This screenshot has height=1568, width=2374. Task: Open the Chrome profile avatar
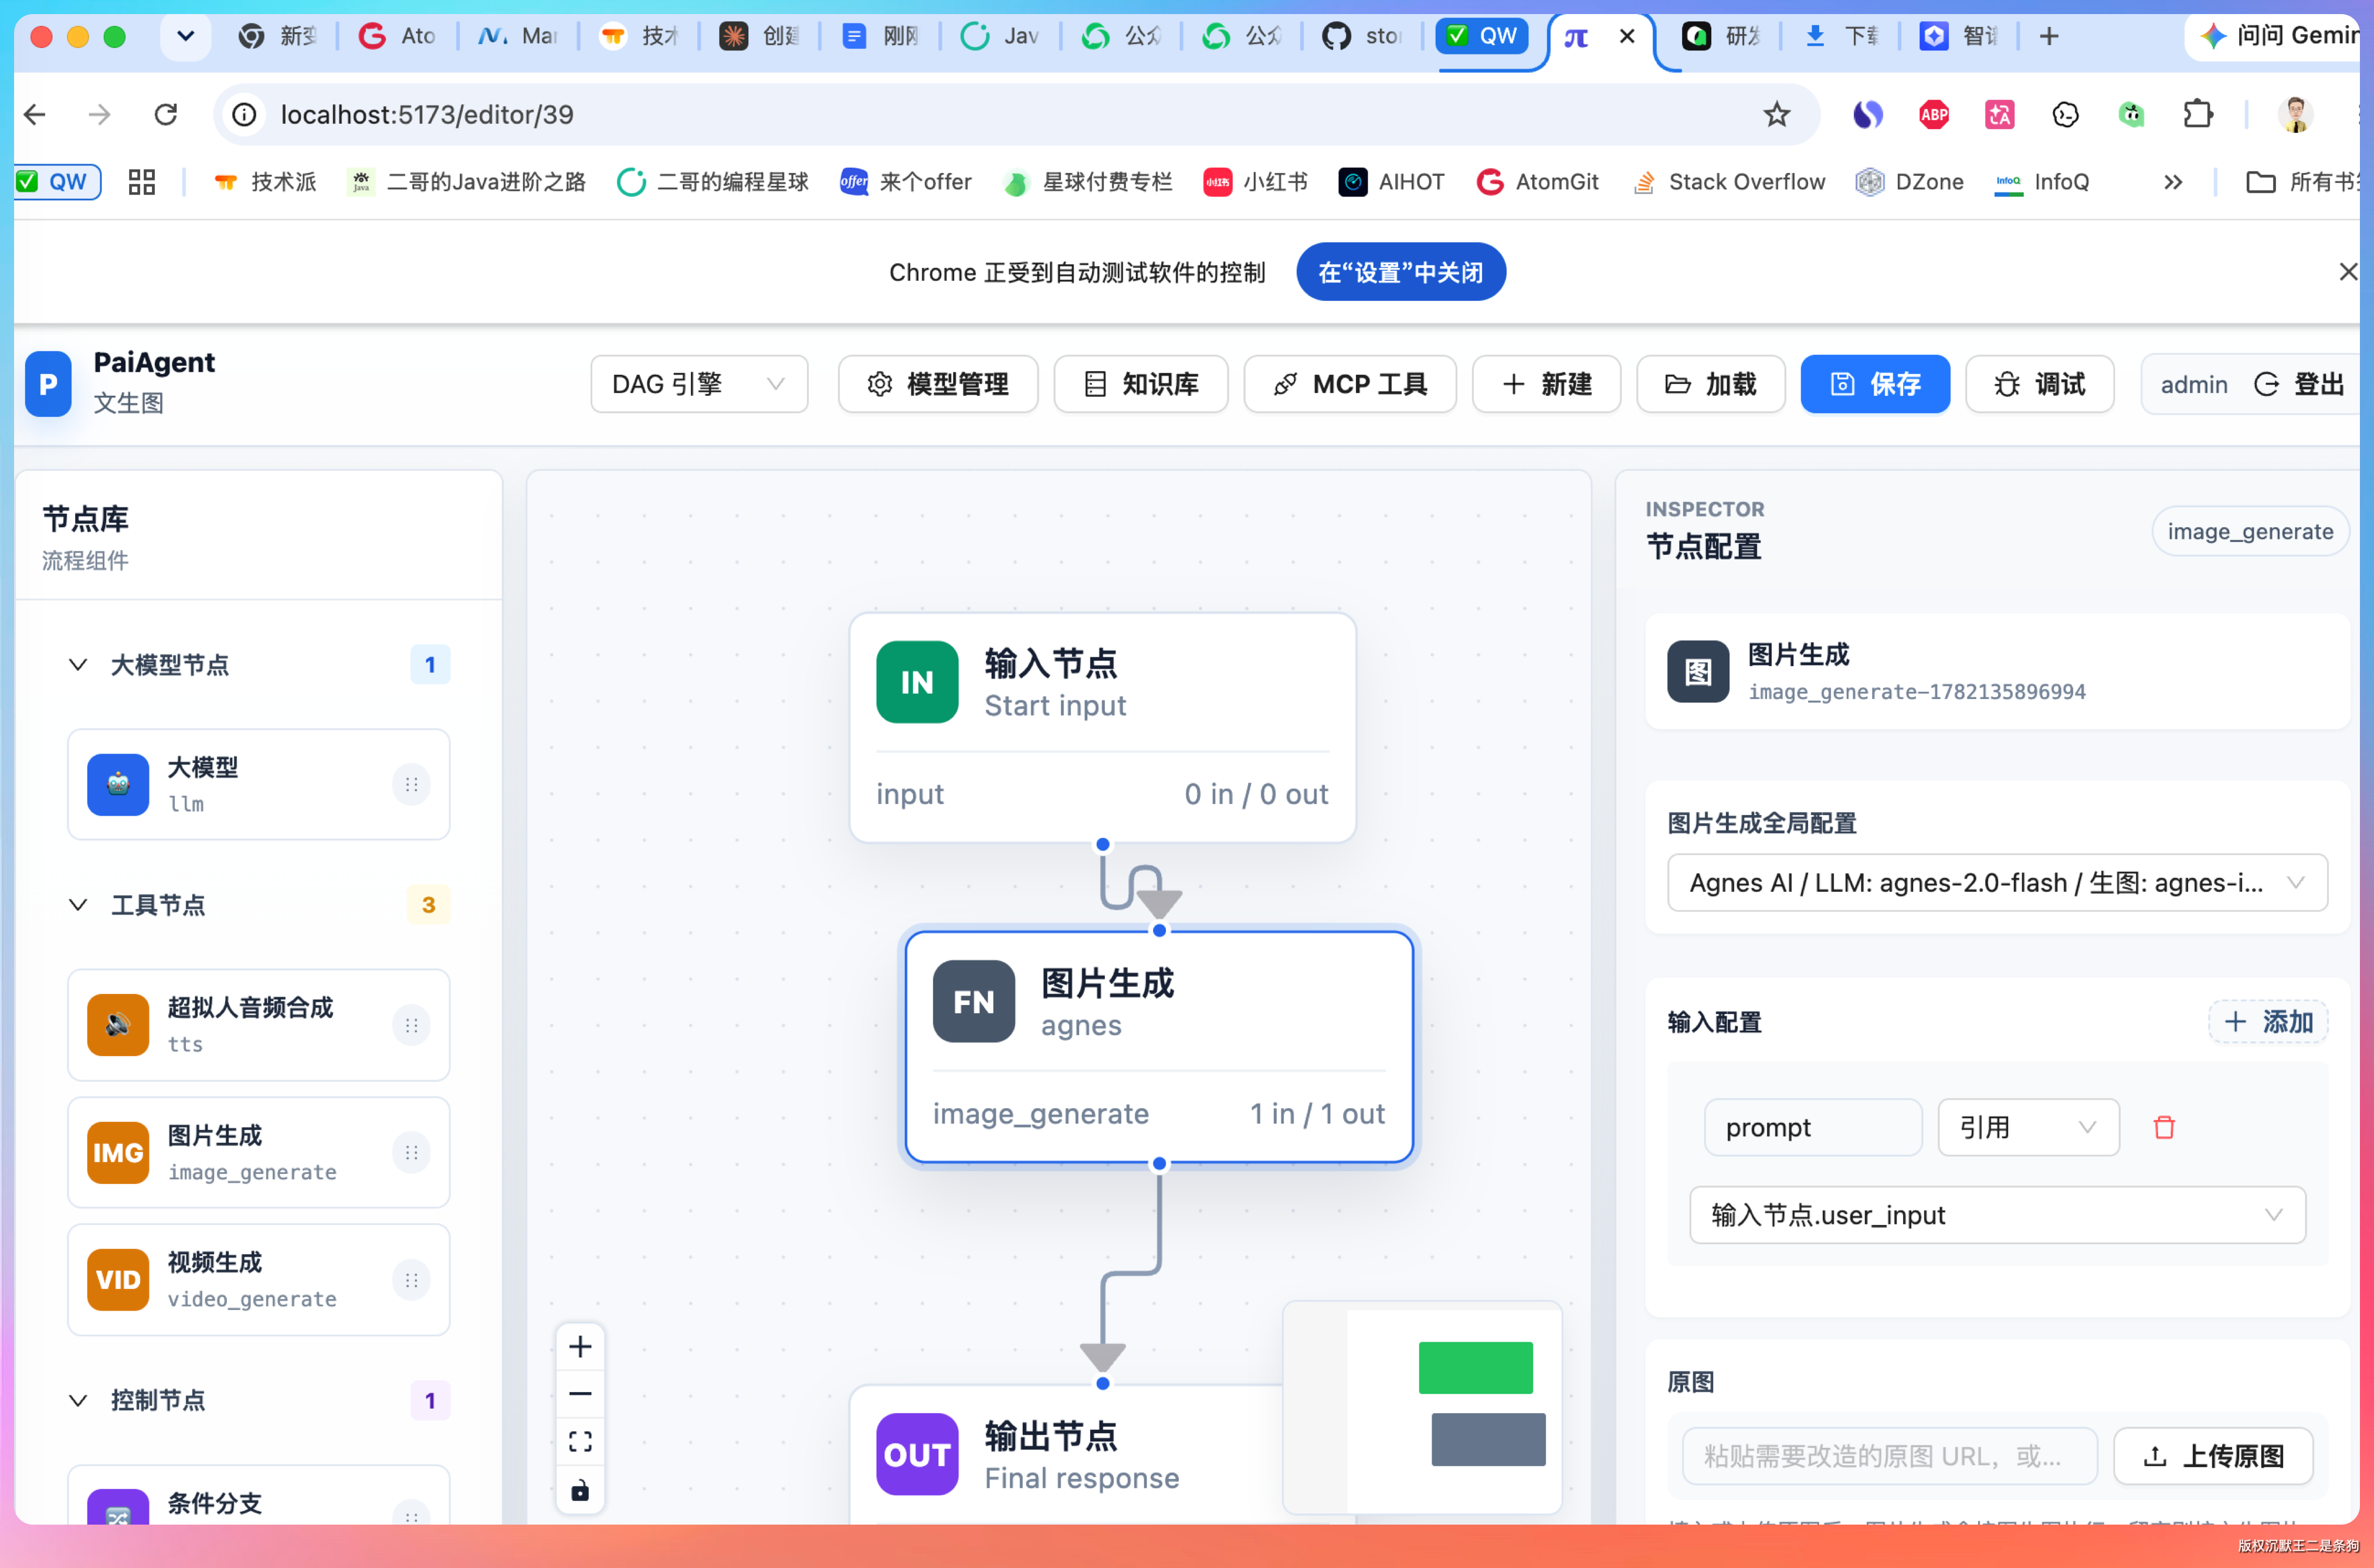[x=2295, y=115]
